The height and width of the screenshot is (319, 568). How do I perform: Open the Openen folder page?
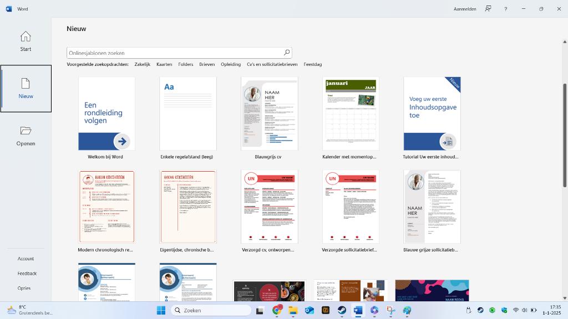(26, 136)
